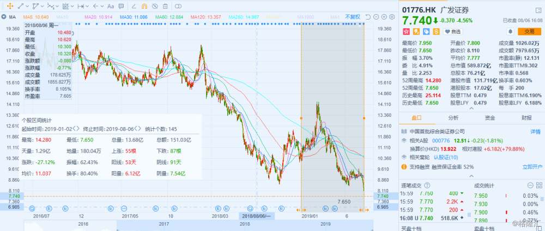This screenshot has width=545, height=231.
Task: Open the 详情 company details link
Action: 535,132
